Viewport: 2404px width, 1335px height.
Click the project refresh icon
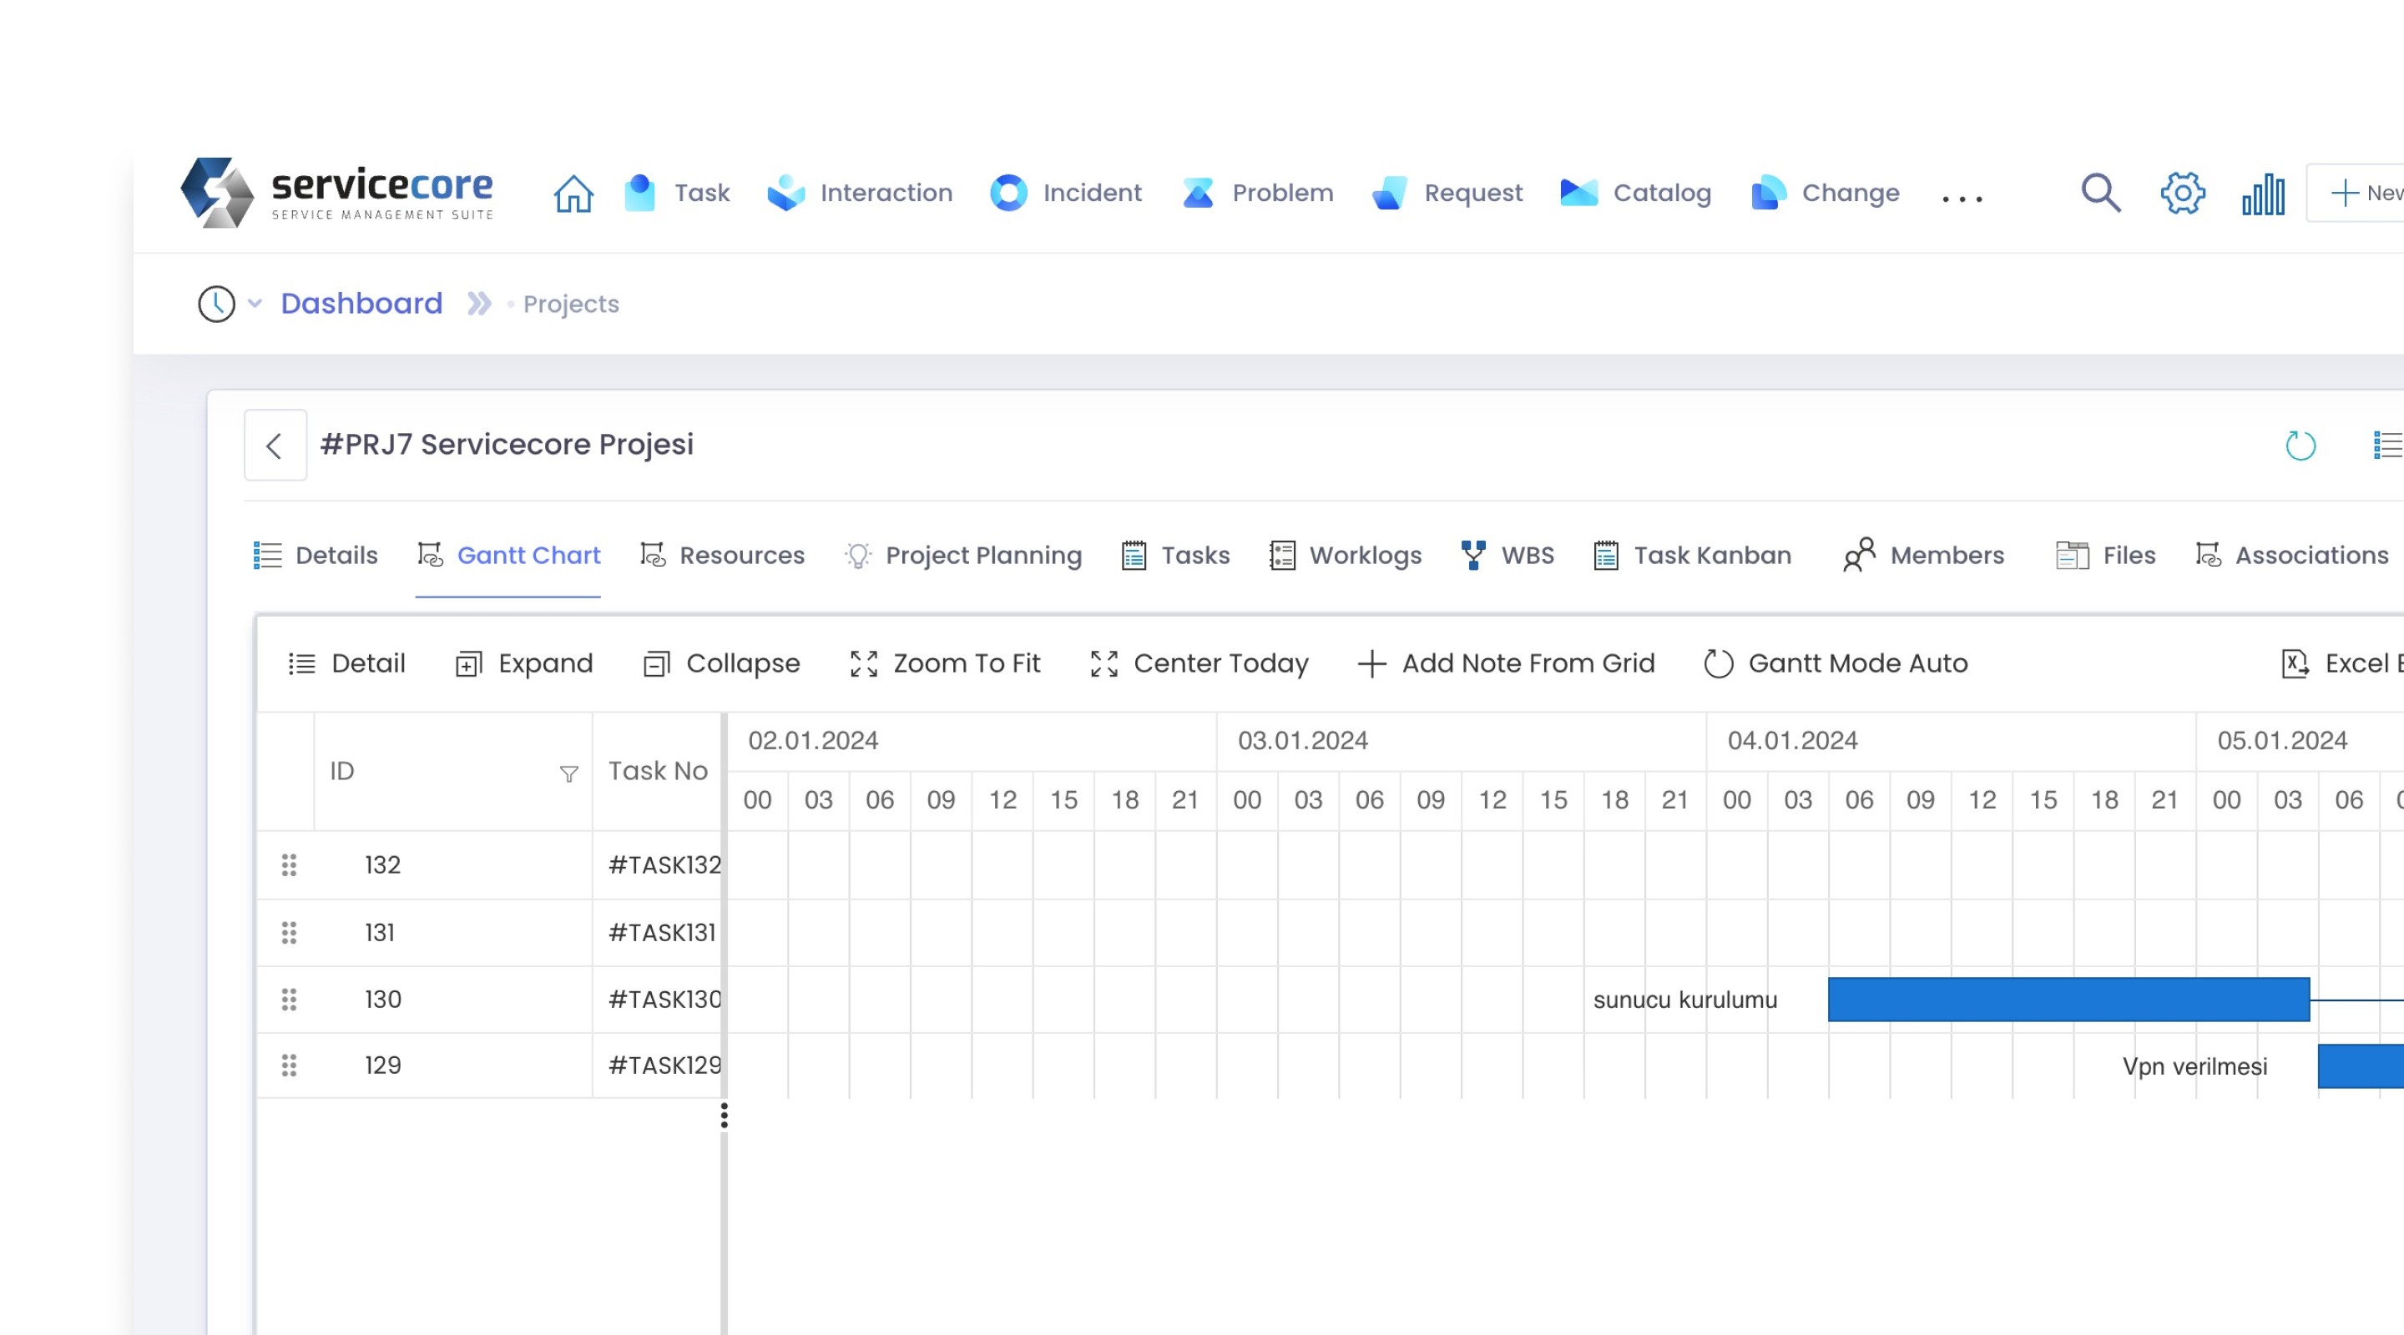tap(2300, 445)
